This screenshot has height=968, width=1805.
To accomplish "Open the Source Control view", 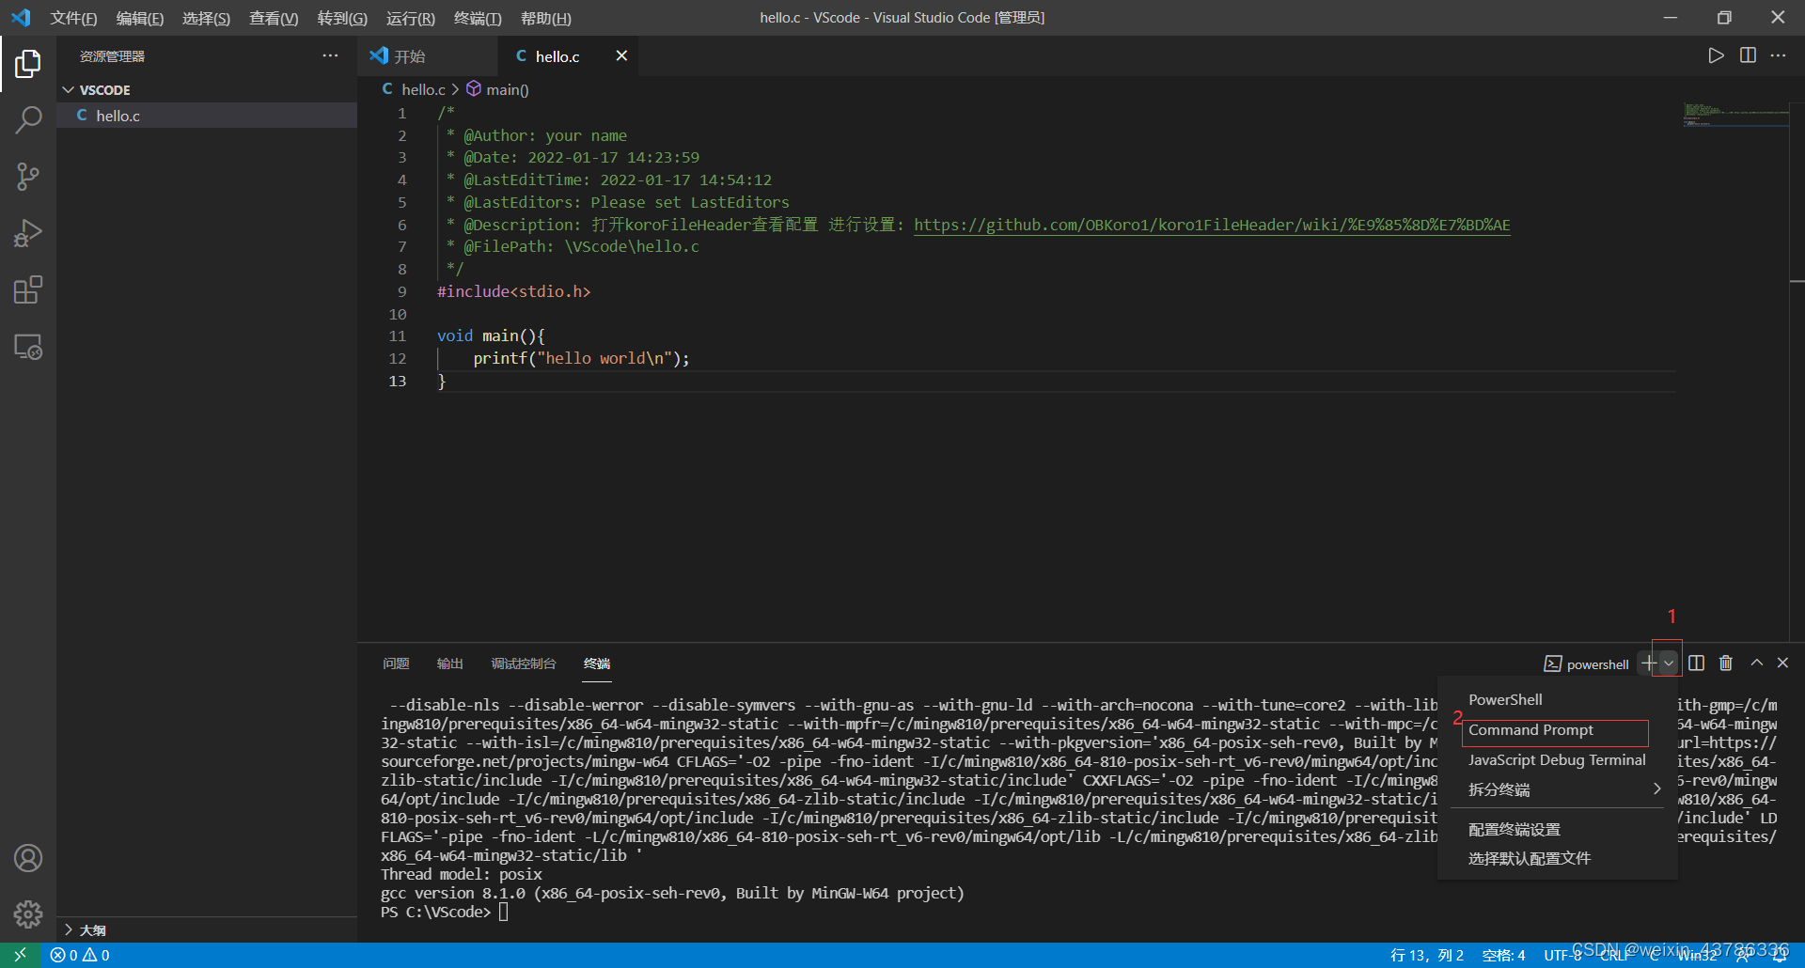I will tap(28, 177).
